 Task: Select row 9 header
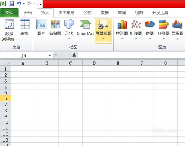tap(6, 116)
